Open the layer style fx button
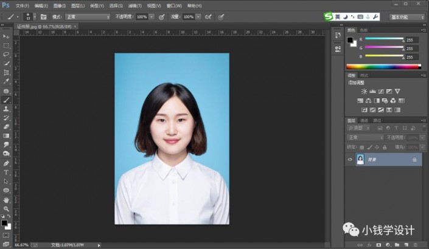The height and width of the screenshot is (249, 429). pyautogui.click(x=369, y=245)
